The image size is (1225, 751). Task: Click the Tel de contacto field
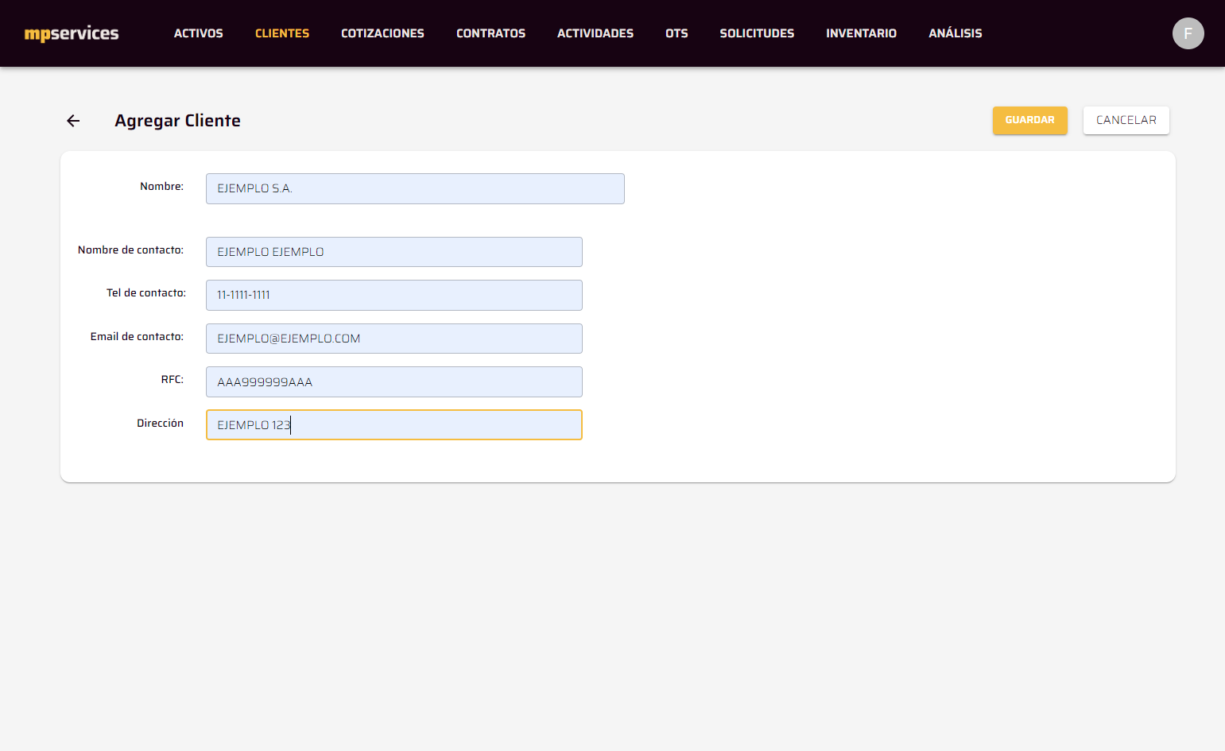click(x=394, y=295)
